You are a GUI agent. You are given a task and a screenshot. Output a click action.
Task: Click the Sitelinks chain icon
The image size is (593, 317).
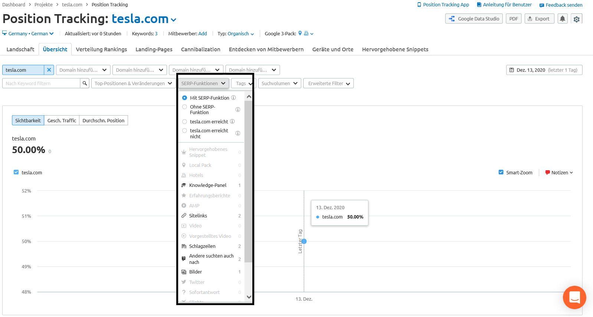pos(184,216)
